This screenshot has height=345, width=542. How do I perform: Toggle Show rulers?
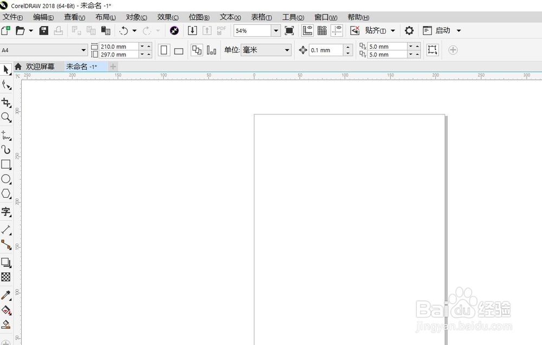click(x=307, y=30)
